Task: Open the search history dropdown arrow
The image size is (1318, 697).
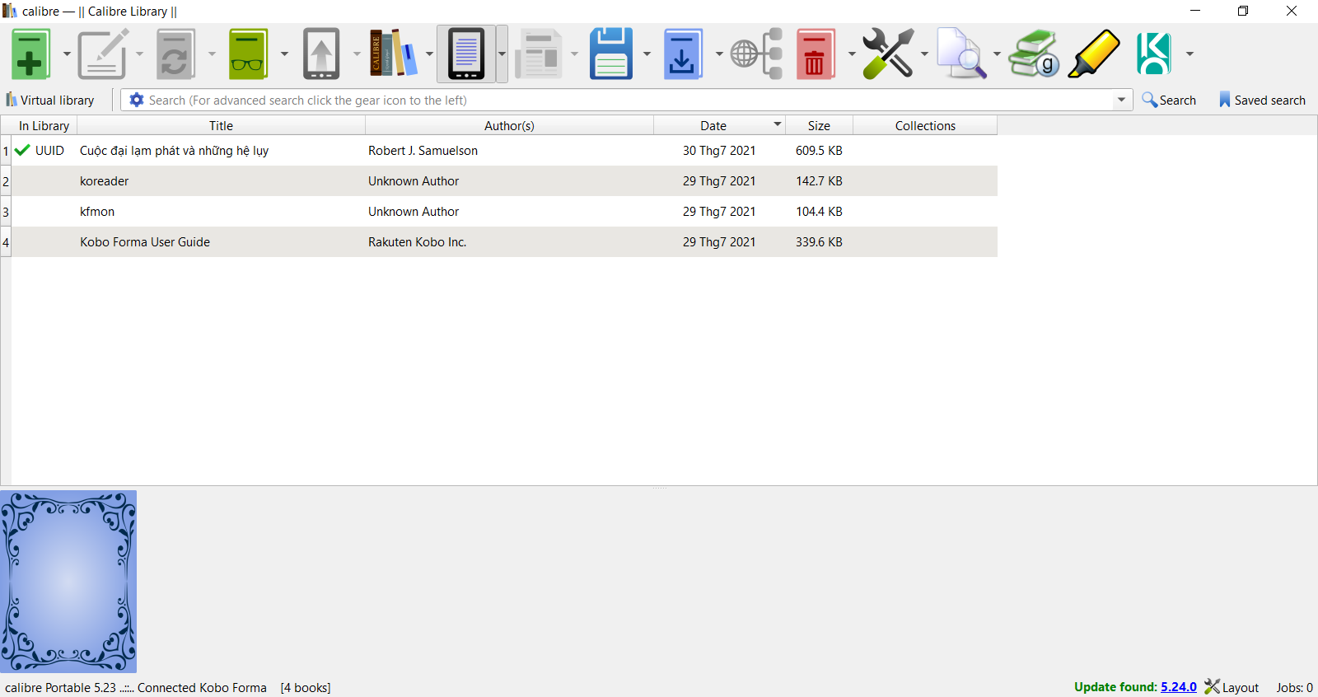Action: tap(1121, 100)
